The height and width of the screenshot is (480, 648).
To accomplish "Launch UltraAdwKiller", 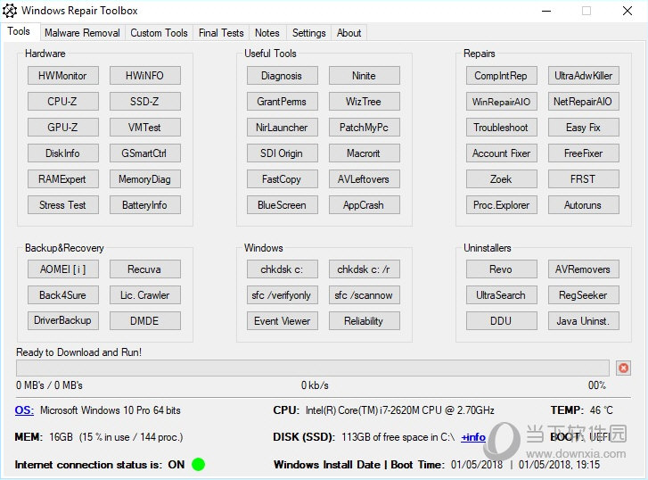I will [x=584, y=76].
